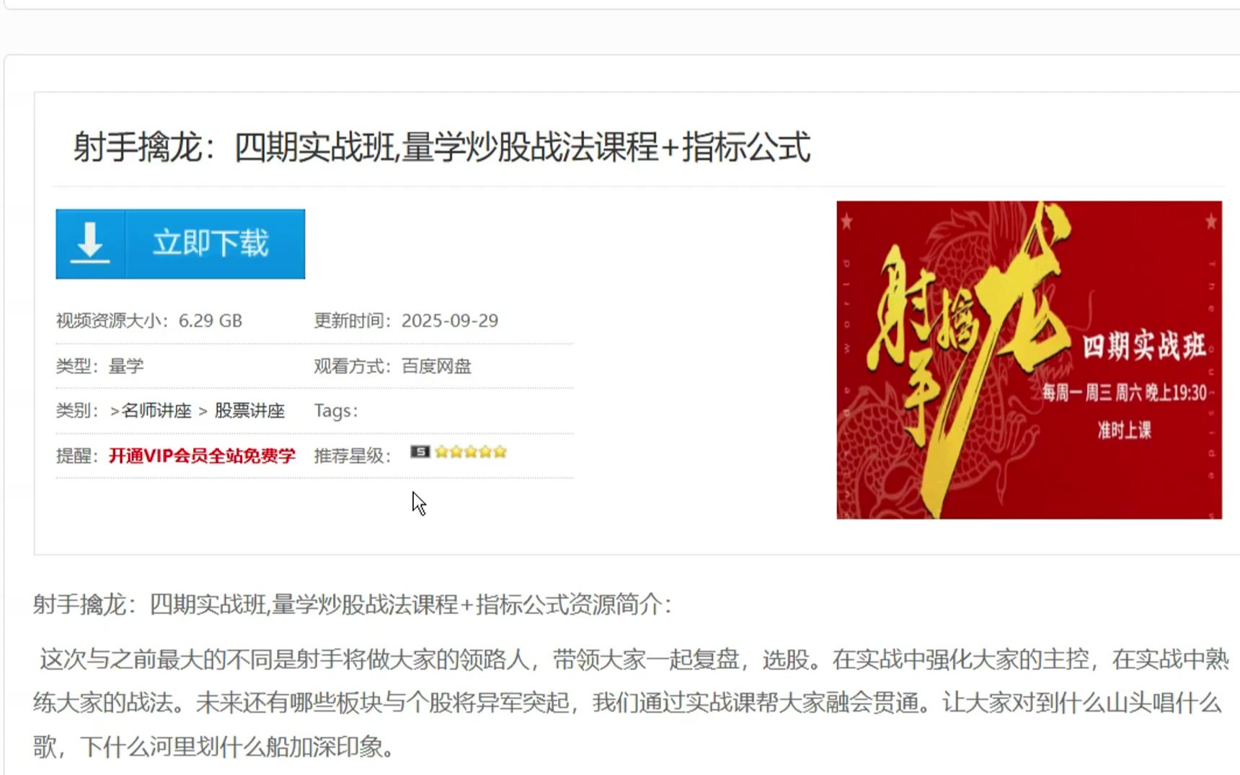The image size is (1240, 775).
Task: Click the 百度网盘 viewing method text
Action: click(x=436, y=366)
